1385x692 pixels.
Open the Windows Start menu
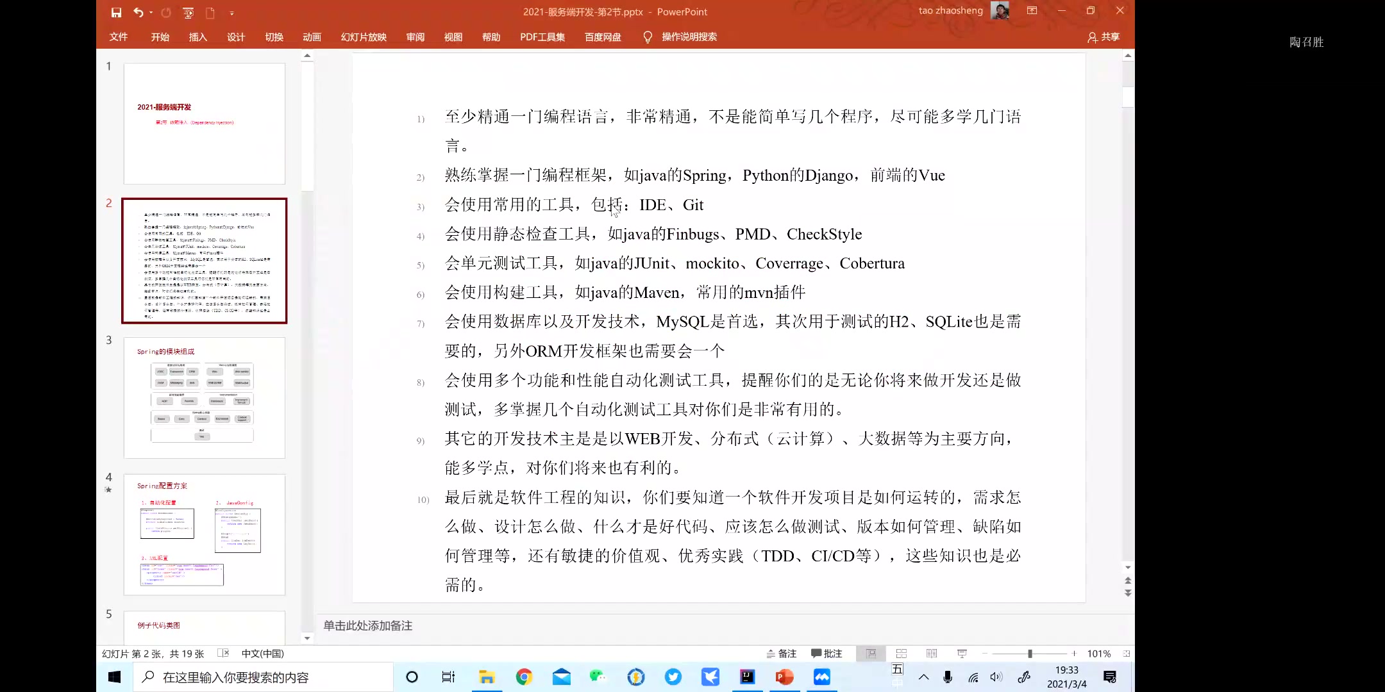point(115,677)
